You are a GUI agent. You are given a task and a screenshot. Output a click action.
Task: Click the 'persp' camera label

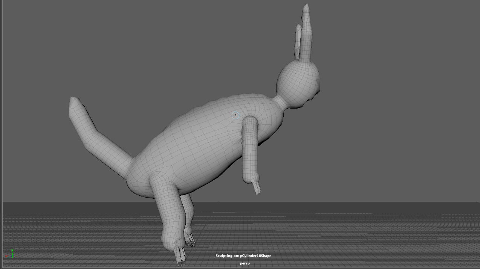coord(245,263)
